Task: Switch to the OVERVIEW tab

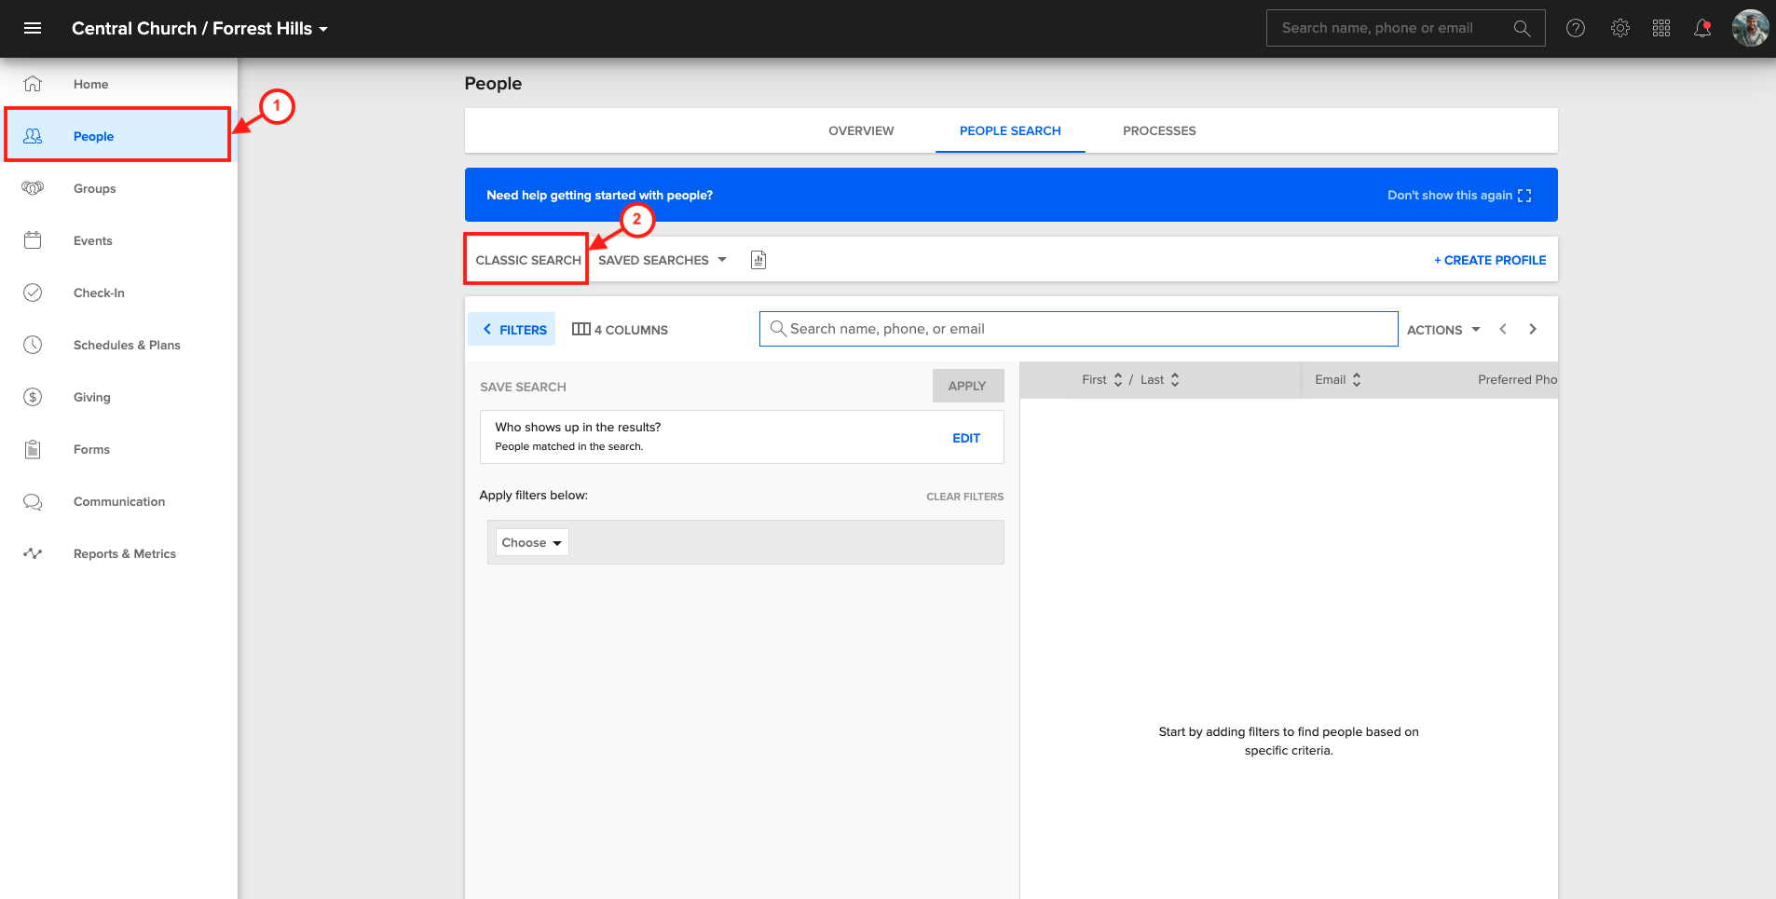Action: pos(860,130)
